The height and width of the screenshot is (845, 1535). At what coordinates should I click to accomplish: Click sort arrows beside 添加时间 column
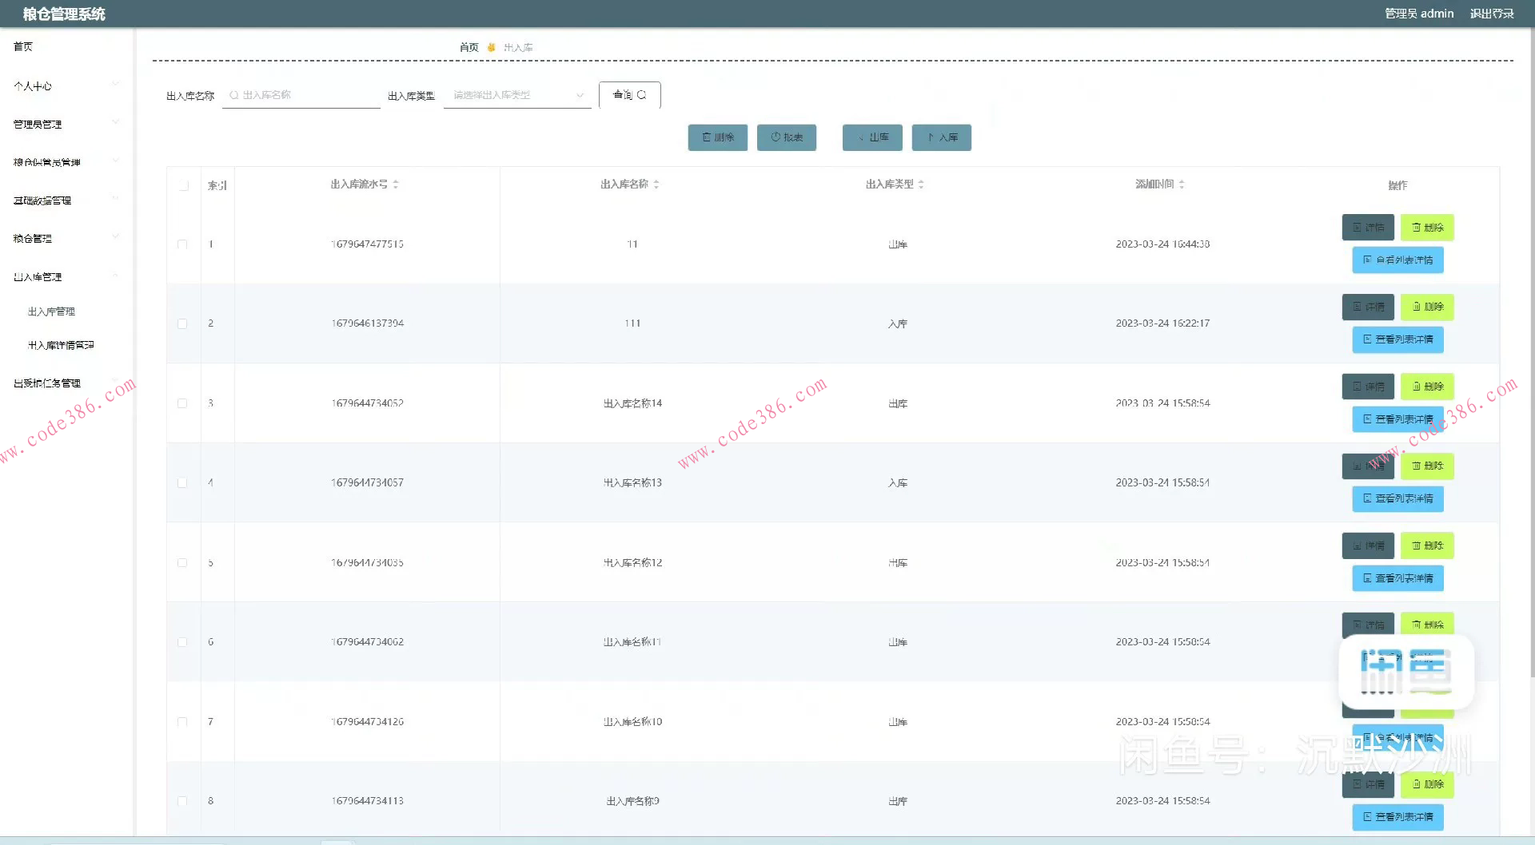pos(1182,184)
